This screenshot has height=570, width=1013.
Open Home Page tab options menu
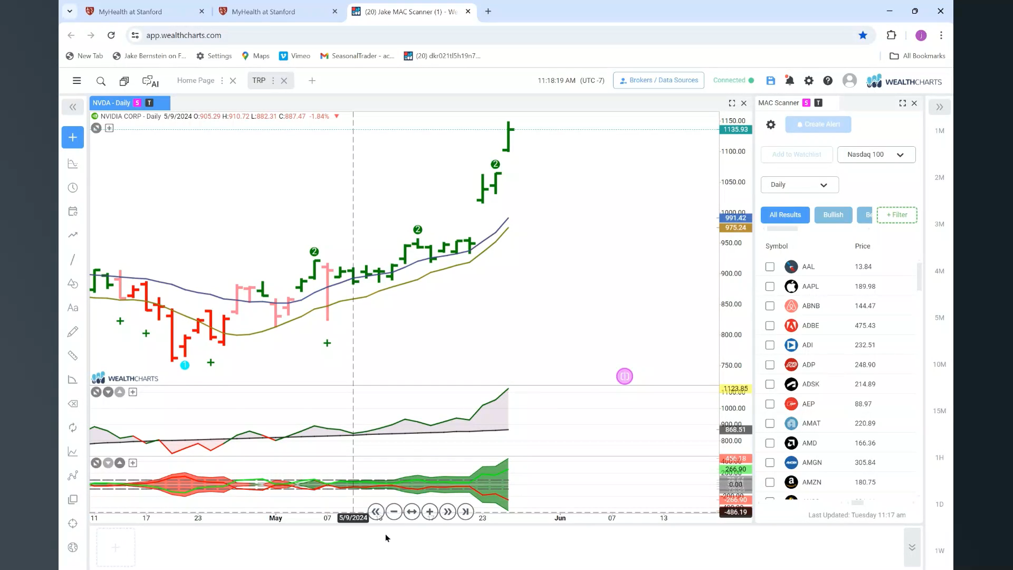tap(222, 81)
